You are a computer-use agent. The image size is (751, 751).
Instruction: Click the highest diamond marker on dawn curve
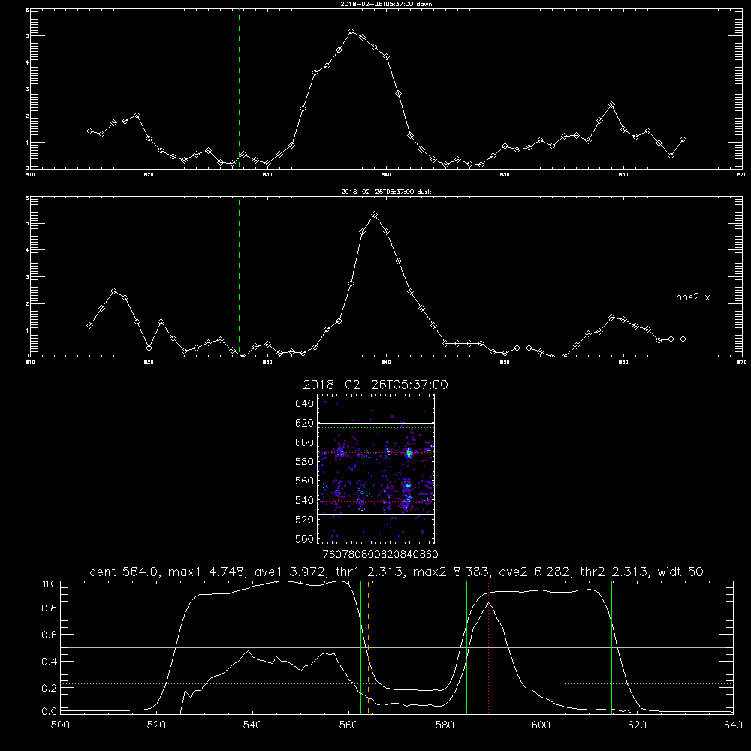click(351, 31)
